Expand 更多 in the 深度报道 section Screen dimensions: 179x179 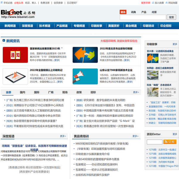[x=63, y=136]
